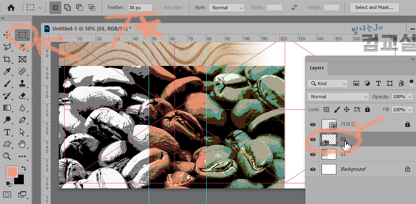Open the Edit Toolbar three-dots menu
The height and width of the screenshot is (204, 416).
click(22, 156)
